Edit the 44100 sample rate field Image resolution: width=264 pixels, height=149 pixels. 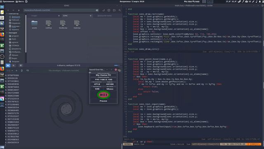click(x=110, y=84)
